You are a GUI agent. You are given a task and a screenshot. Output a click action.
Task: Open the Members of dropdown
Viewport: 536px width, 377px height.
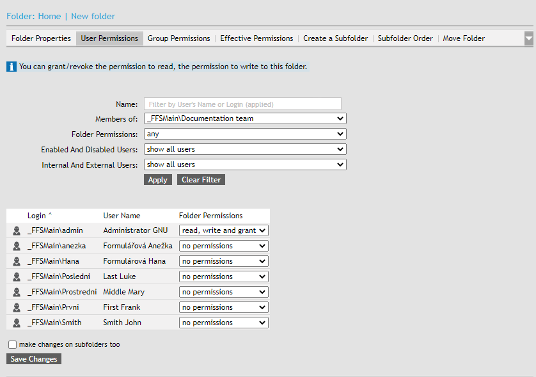245,118
